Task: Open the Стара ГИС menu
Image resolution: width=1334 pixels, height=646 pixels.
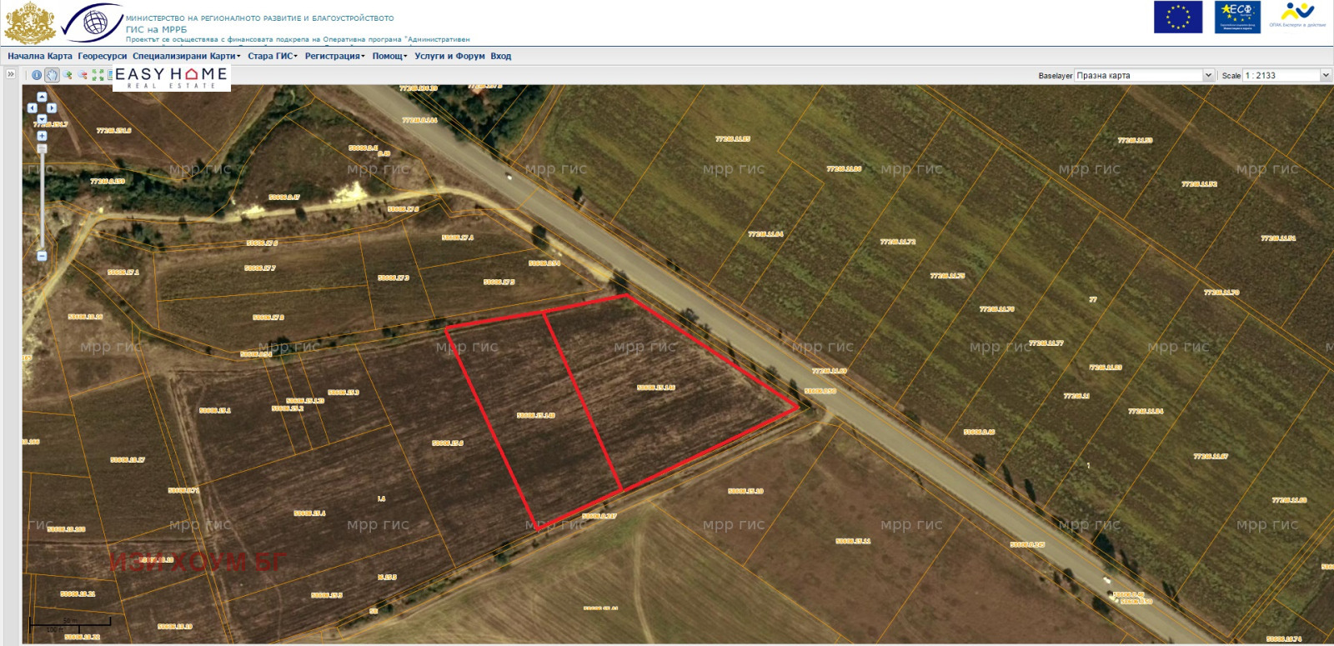Action: coord(272,57)
